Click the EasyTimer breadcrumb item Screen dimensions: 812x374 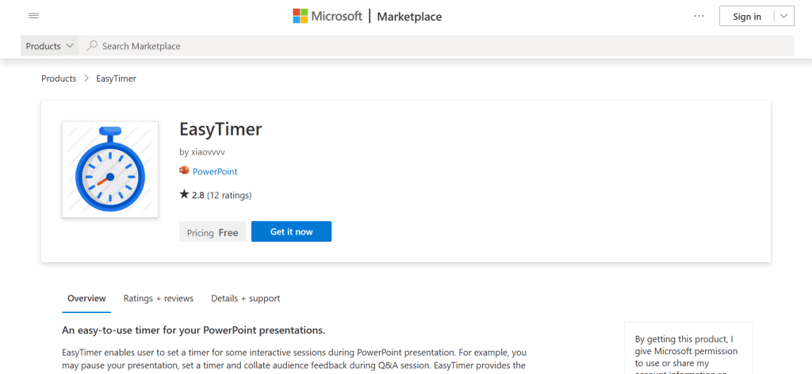point(115,78)
